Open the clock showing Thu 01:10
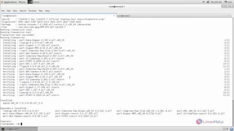The image size is (234, 131). [216, 2]
